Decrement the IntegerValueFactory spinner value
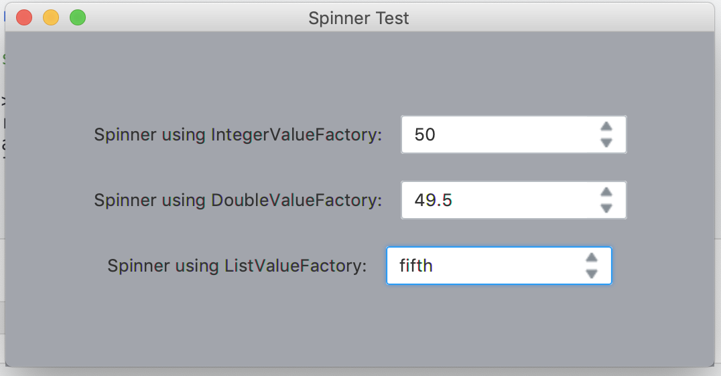This screenshot has height=376, width=721. pos(606,143)
